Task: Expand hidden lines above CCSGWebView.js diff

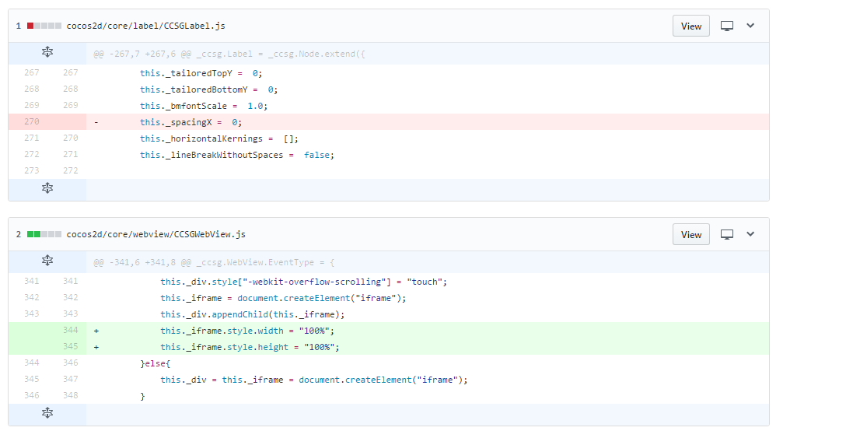Action: 47,261
